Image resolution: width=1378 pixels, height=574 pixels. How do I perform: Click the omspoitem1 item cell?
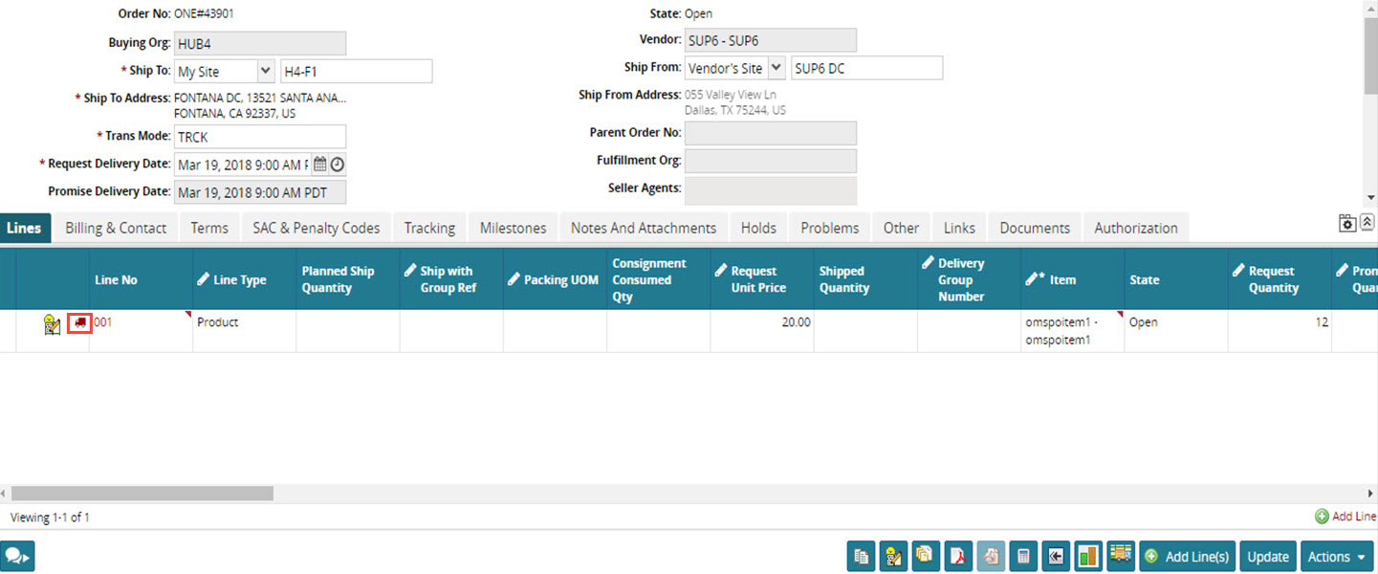click(x=1073, y=331)
